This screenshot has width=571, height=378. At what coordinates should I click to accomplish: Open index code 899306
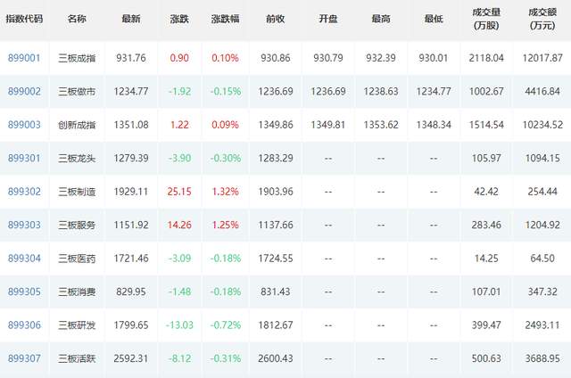tap(24, 325)
